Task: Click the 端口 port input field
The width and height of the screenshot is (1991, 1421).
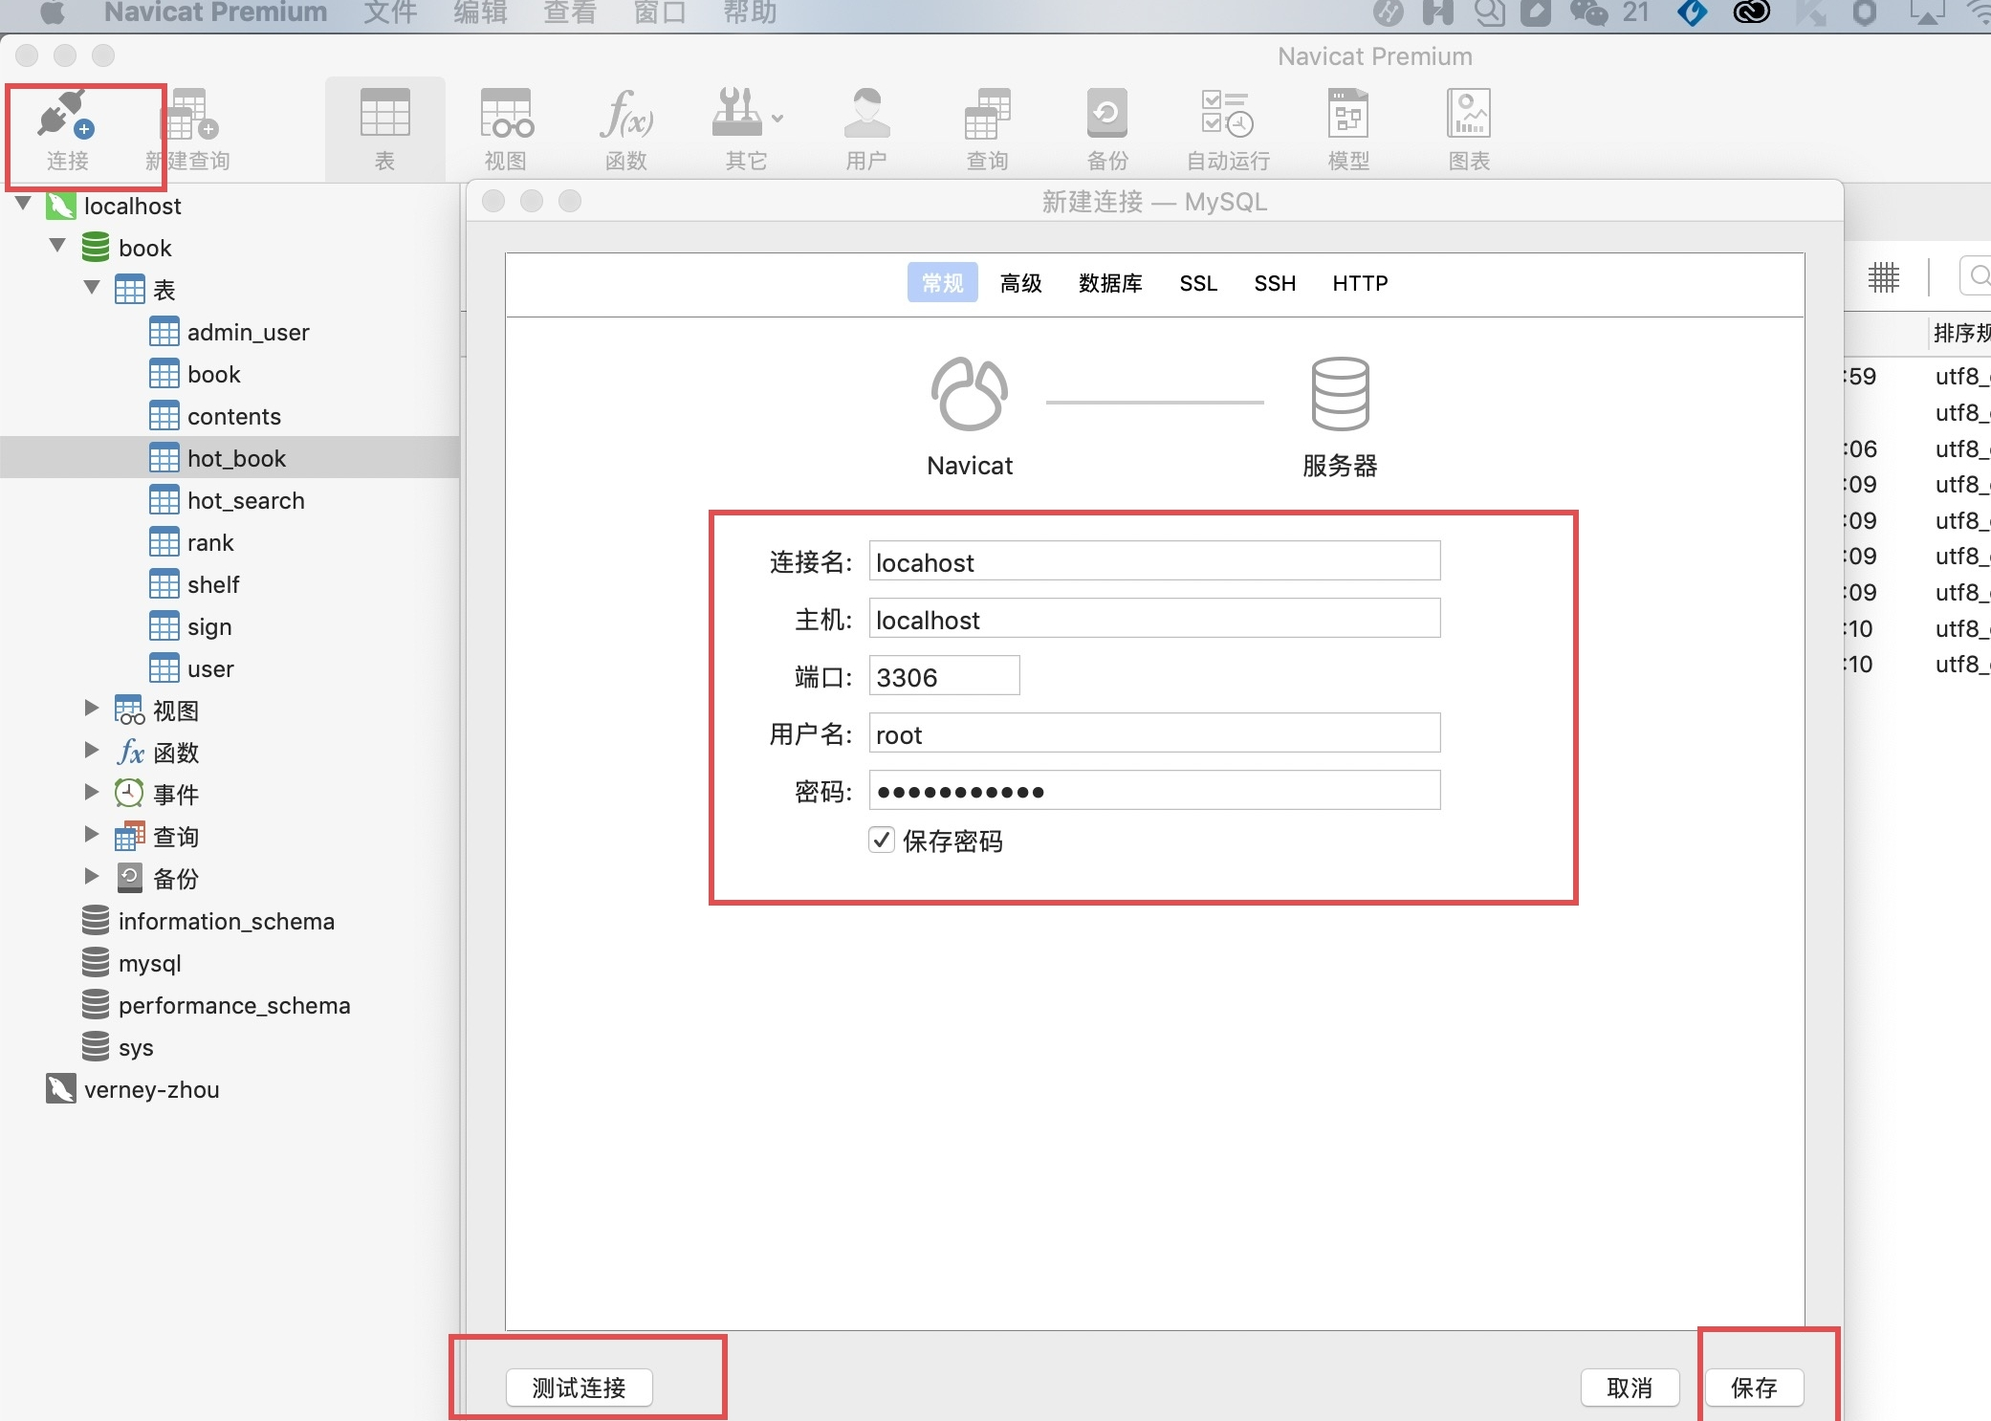Action: pos(944,677)
